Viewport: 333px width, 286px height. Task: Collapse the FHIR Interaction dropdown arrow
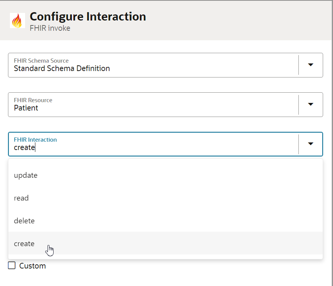click(x=311, y=144)
